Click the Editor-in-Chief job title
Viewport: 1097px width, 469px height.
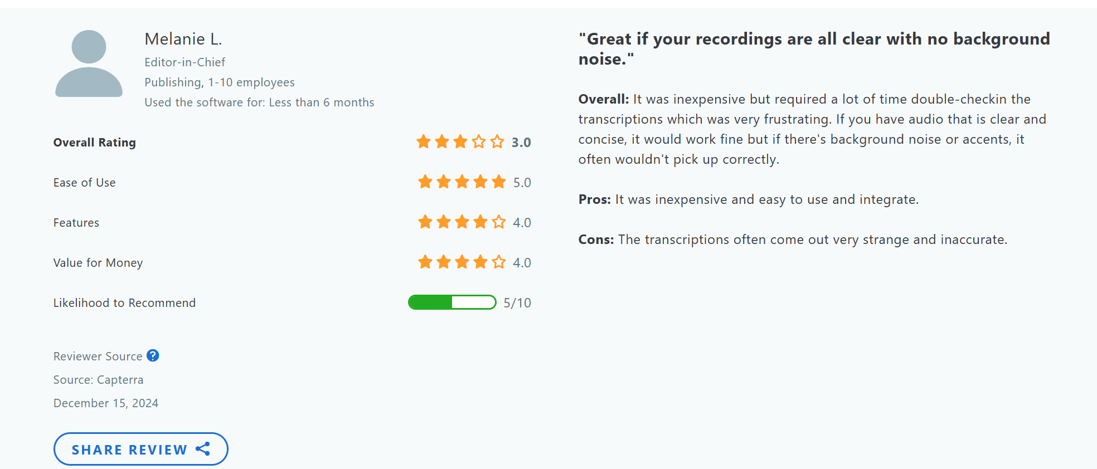tap(185, 62)
